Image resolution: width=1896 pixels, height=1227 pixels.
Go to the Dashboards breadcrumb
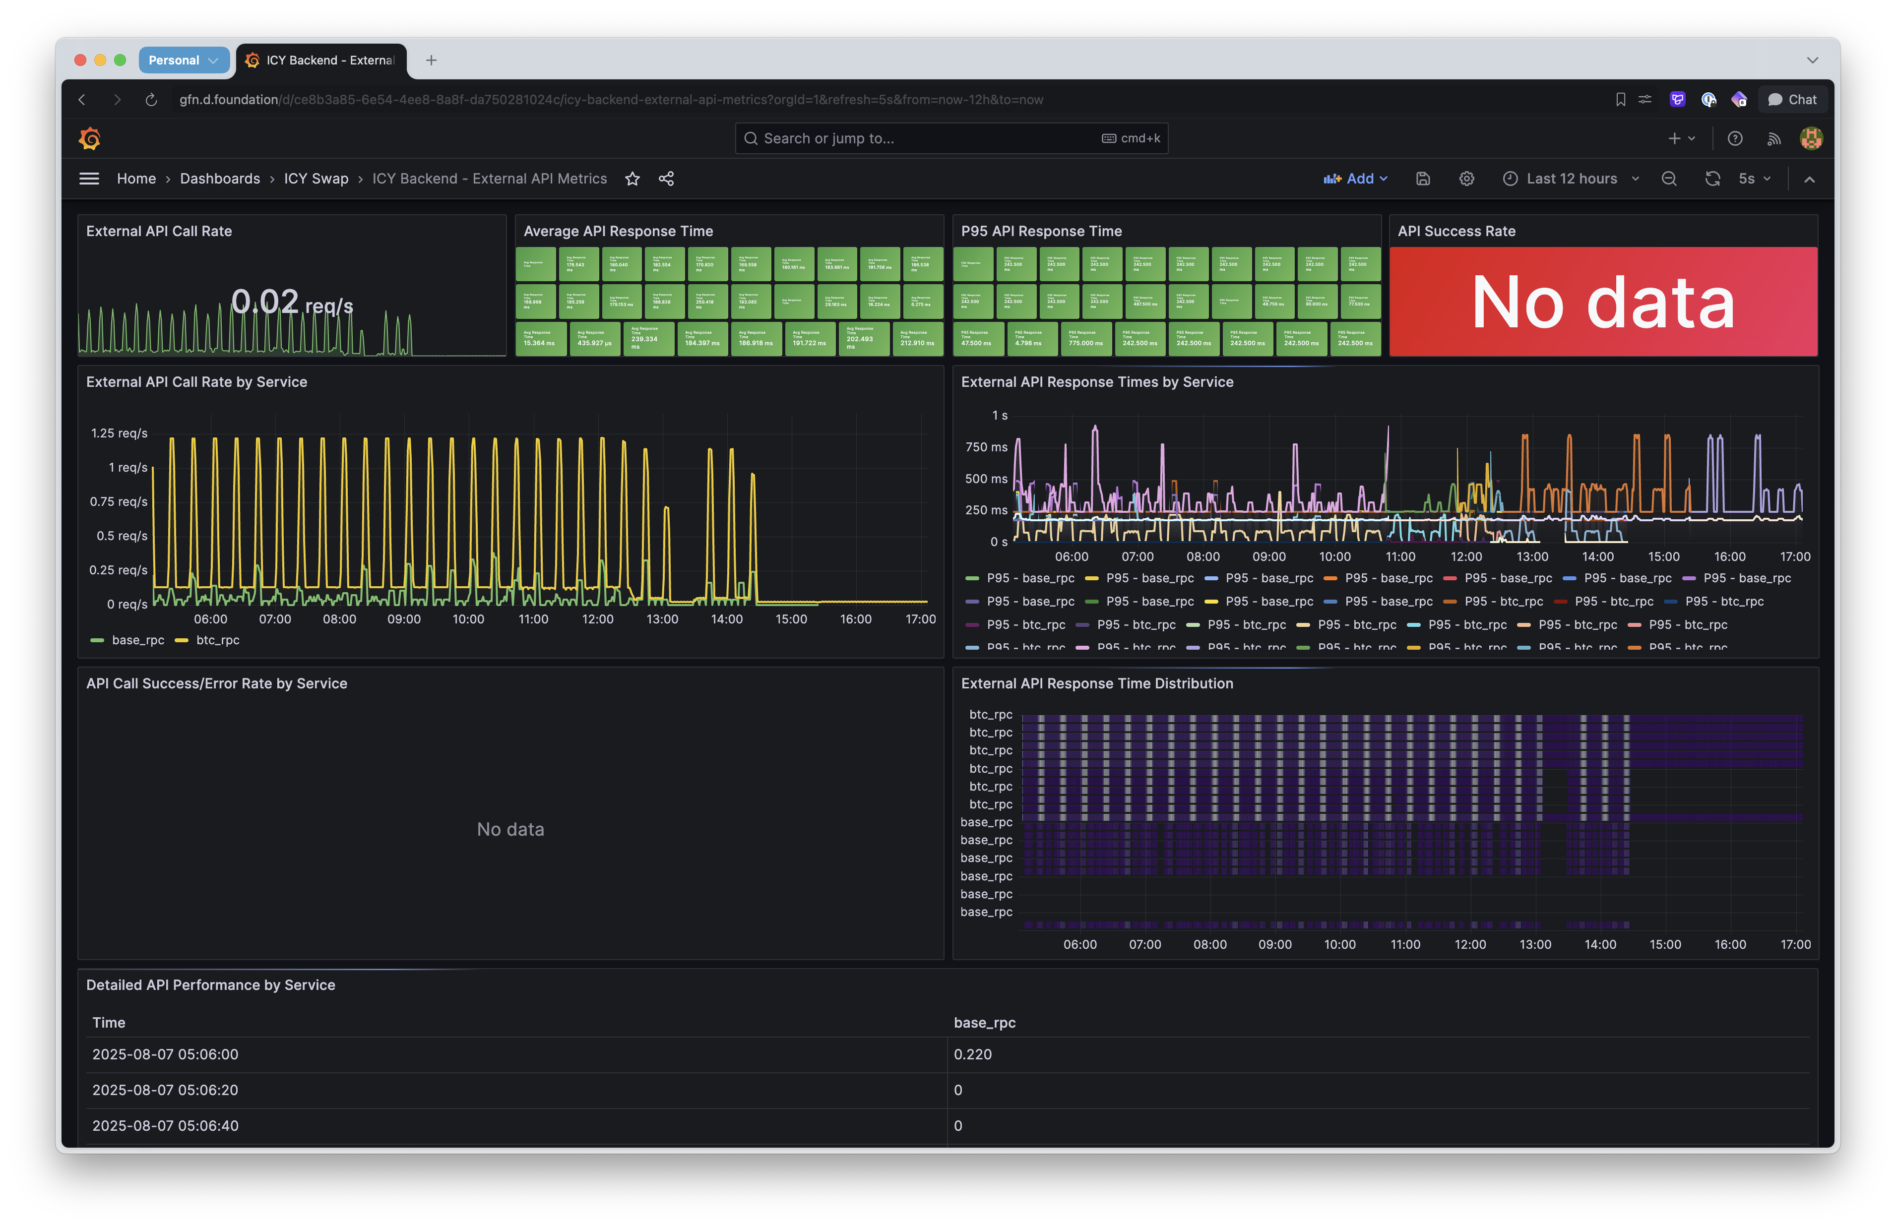220,179
